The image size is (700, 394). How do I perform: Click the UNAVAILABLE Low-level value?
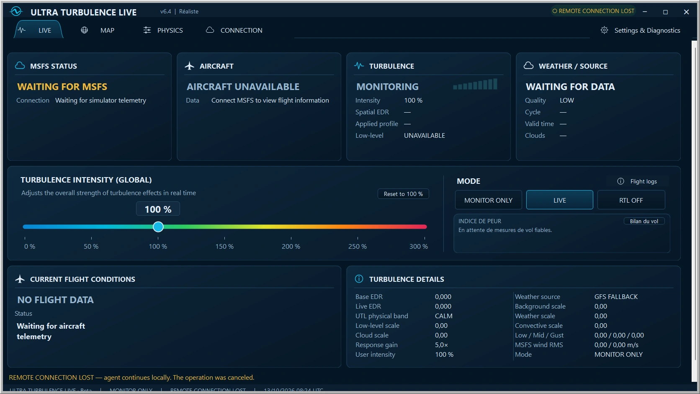[425, 135]
